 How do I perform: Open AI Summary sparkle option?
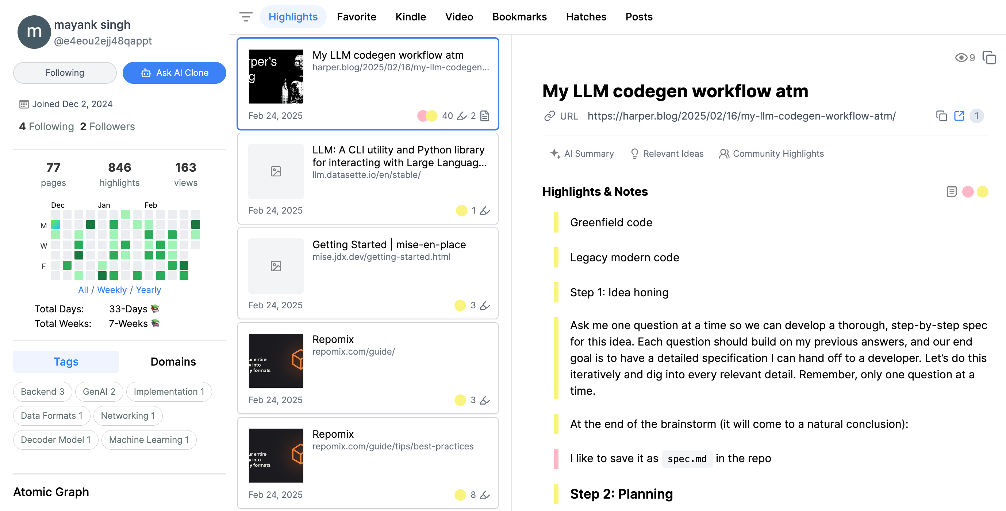(x=582, y=154)
